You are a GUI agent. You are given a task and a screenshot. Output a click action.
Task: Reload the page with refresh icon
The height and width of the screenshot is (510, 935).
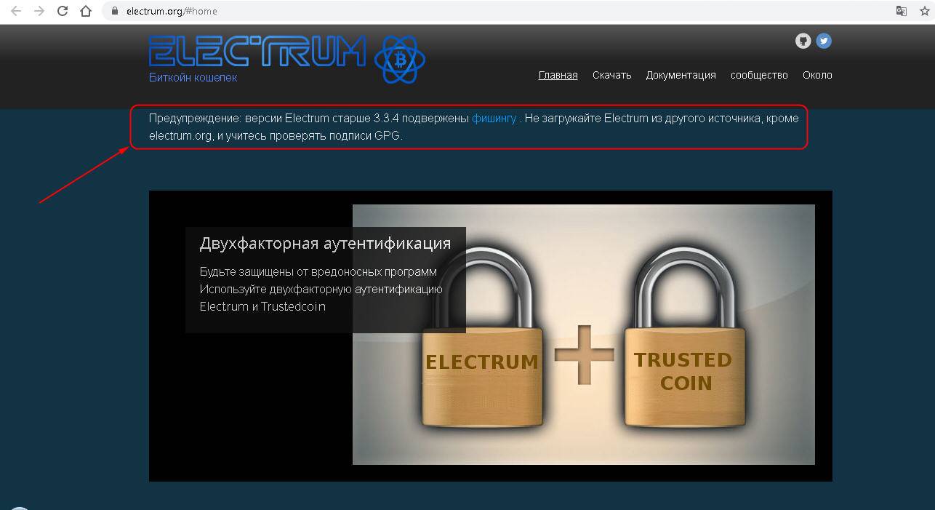pos(63,11)
